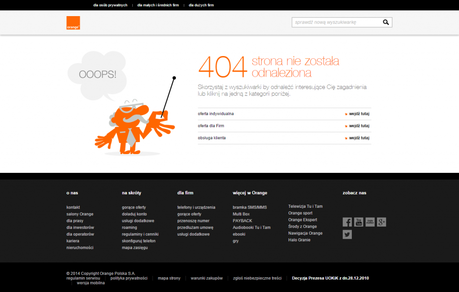Open 'dla prasy' footer link
The width and height of the screenshot is (459, 292).
pos(75,221)
